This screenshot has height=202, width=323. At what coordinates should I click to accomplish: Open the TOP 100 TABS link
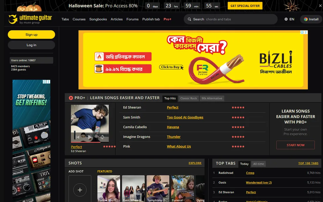click(308, 163)
